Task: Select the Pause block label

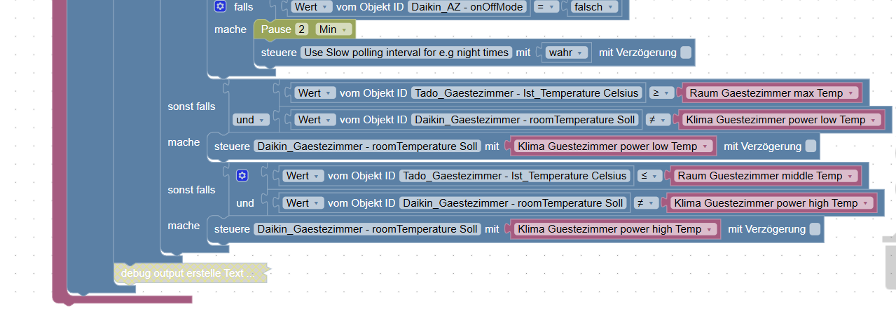Action: [x=275, y=29]
